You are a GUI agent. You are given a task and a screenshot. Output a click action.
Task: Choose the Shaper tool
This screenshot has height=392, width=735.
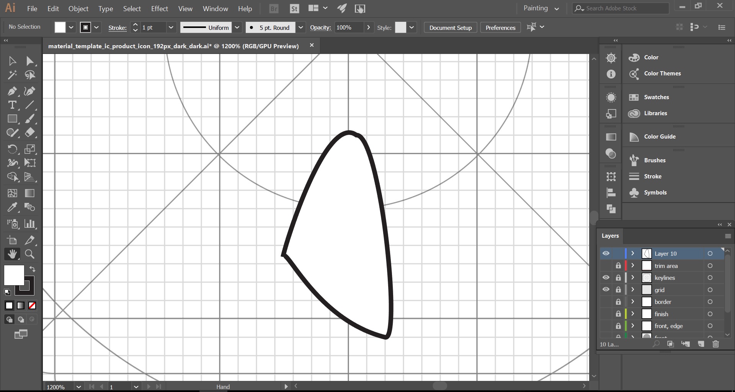[x=12, y=133]
